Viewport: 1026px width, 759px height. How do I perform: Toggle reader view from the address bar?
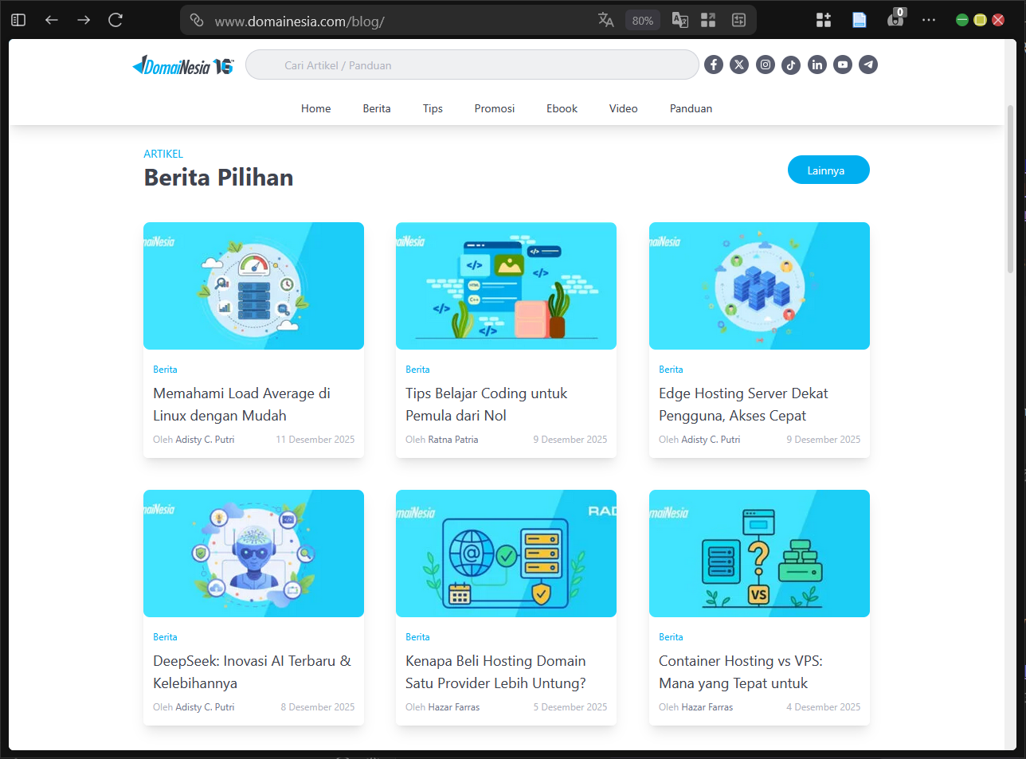pos(859,20)
